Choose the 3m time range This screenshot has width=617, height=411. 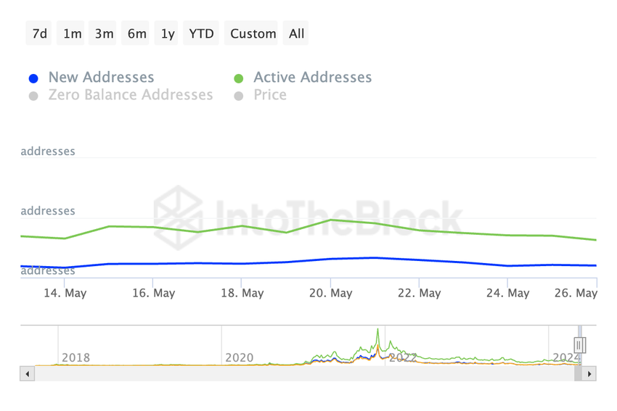click(105, 33)
